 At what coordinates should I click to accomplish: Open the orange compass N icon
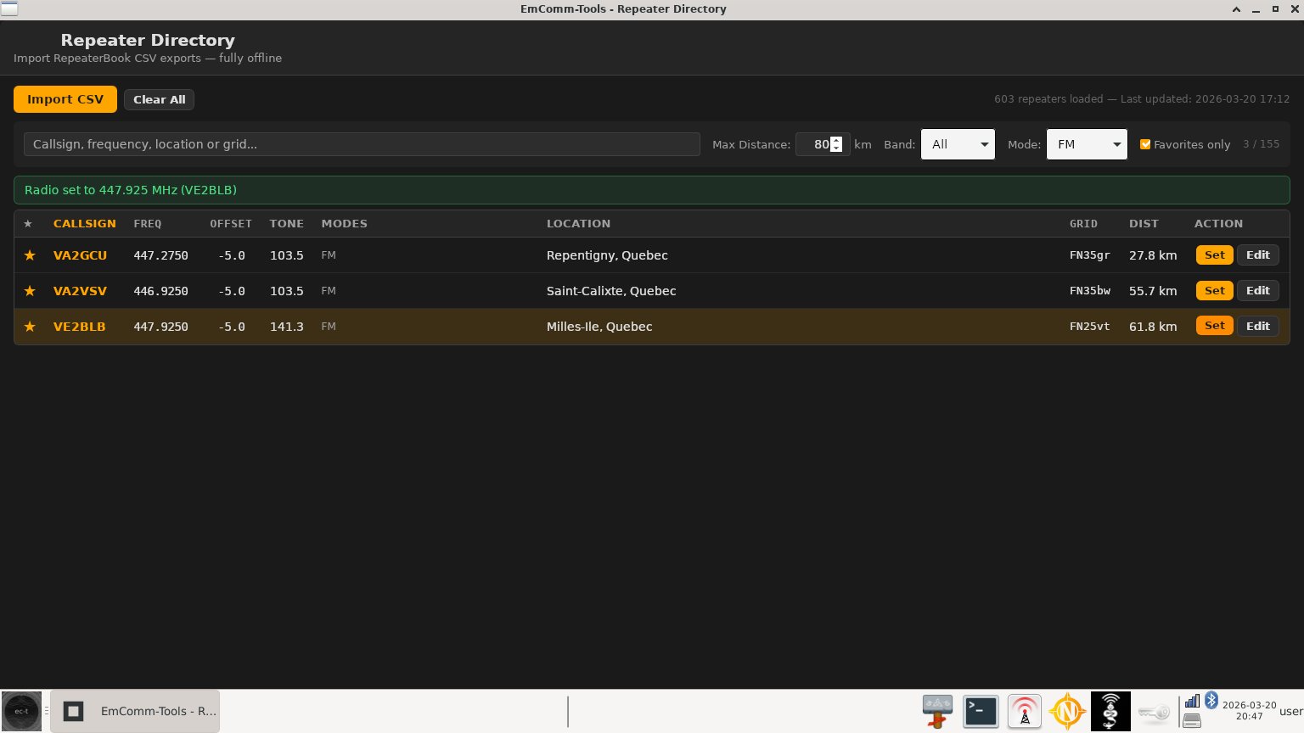[1067, 711]
